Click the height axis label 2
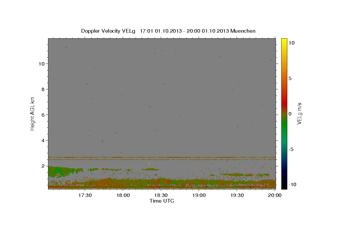This screenshot has width=341, height=227. pos(43,166)
